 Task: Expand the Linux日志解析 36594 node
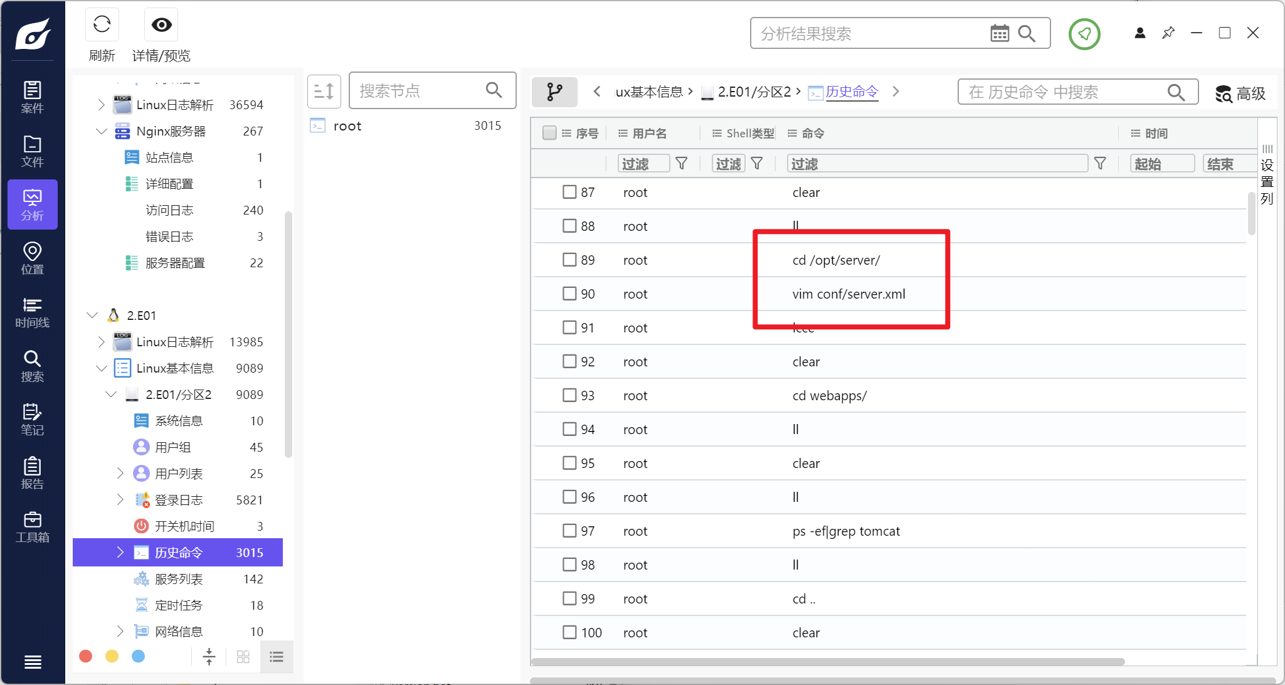(101, 105)
